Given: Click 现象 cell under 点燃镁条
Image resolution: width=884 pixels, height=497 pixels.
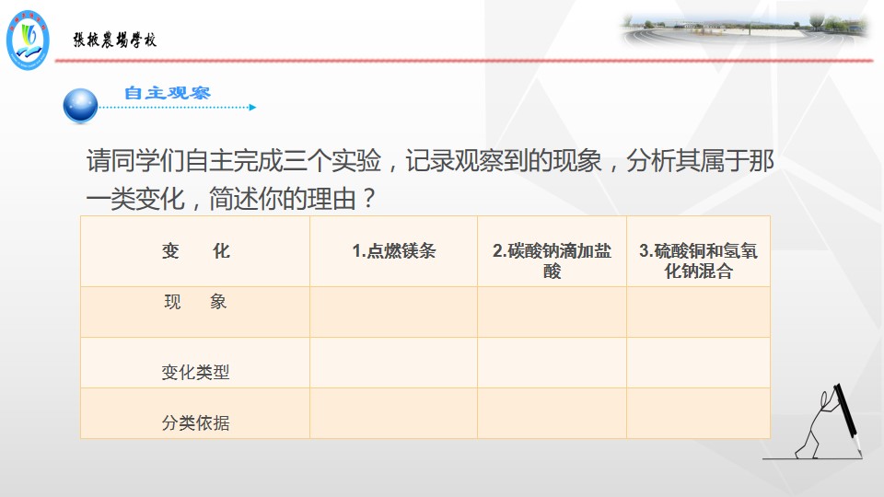Looking at the screenshot, I should (x=393, y=312).
